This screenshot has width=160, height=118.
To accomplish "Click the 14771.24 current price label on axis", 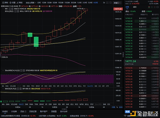I will coord(118,9).
